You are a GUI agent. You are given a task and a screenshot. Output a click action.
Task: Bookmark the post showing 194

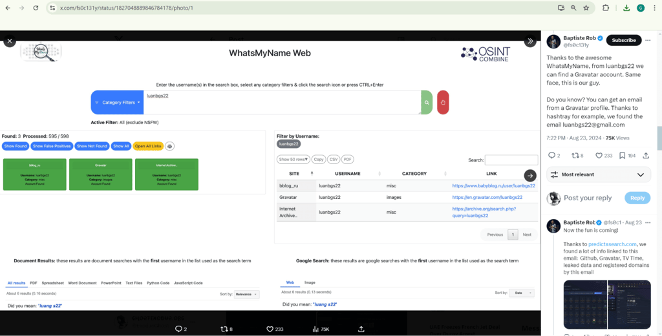pyautogui.click(x=623, y=155)
